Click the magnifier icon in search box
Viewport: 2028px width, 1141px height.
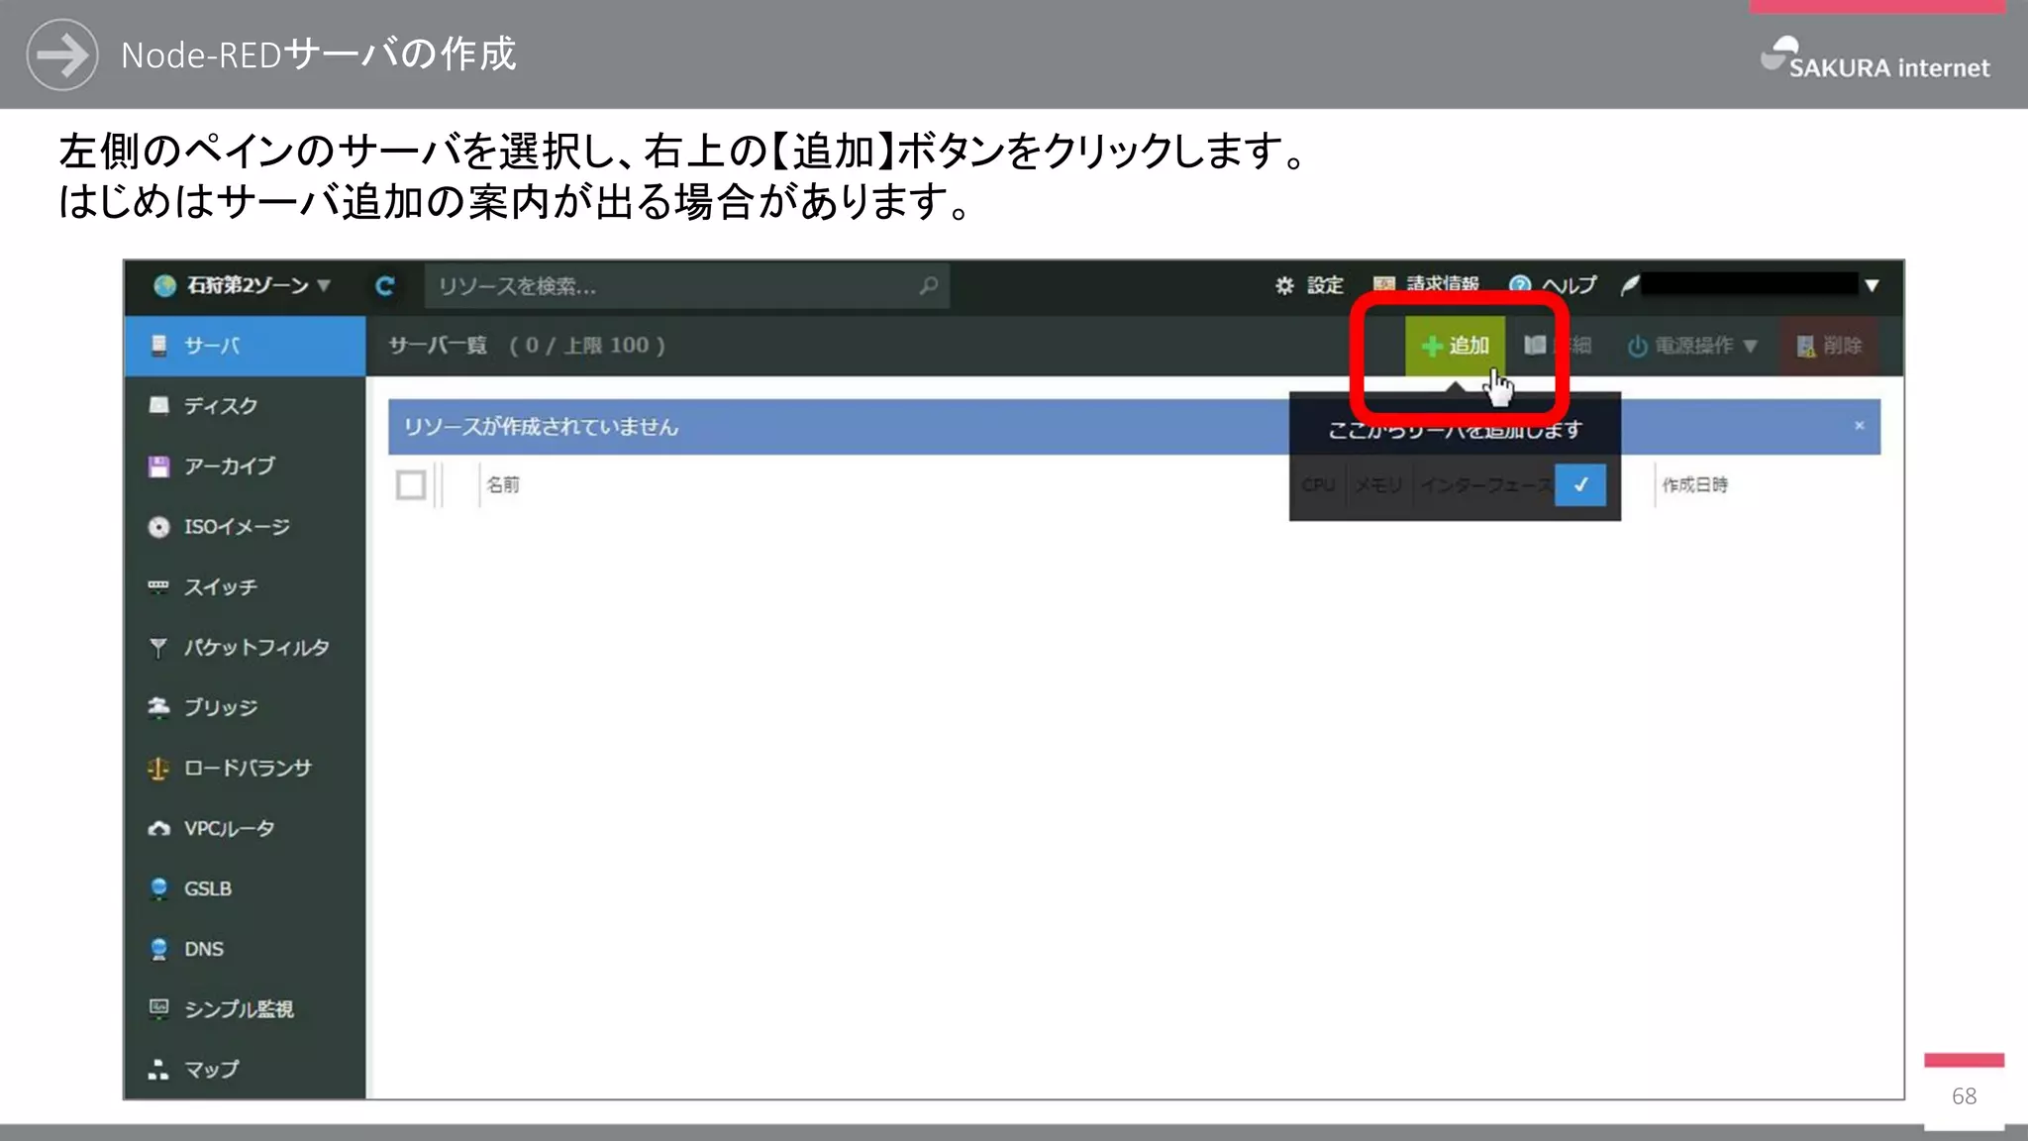point(928,286)
